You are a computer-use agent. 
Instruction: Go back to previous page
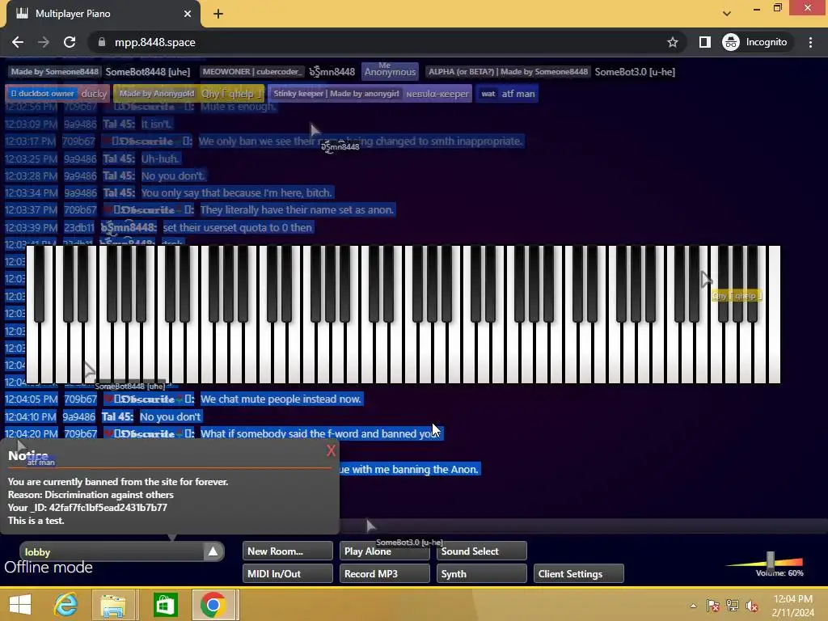18,42
